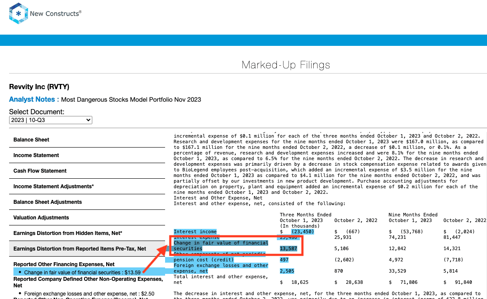The width and height of the screenshot is (487, 299).
Task: Click Change in fair value sidebar item $13.59
Action: click(x=82, y=272)
